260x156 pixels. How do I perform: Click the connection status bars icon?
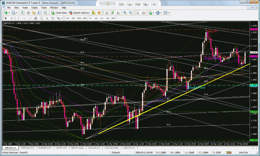[x=229, y=153]
